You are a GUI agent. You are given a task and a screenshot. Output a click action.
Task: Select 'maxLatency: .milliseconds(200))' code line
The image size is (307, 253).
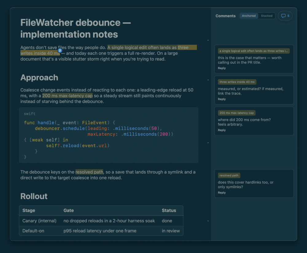(x=130, y=134)
